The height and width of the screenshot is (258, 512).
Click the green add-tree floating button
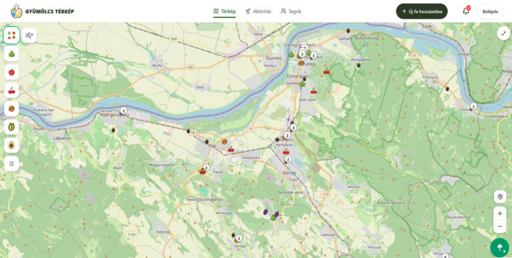[499, 247]
